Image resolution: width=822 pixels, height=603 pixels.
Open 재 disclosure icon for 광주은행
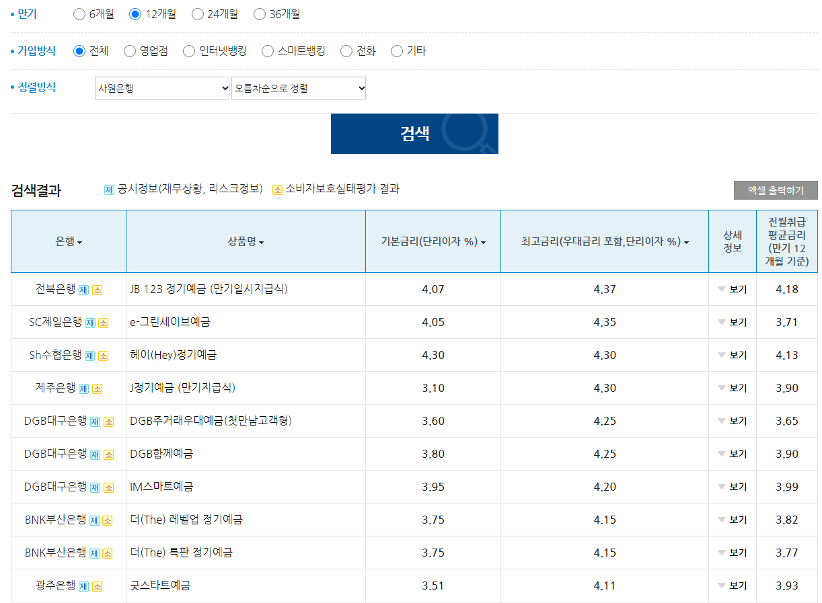(83, 586)
